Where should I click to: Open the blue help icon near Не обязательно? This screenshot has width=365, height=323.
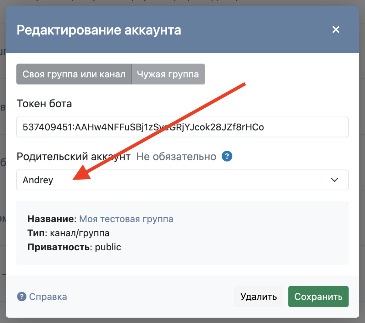227,157
